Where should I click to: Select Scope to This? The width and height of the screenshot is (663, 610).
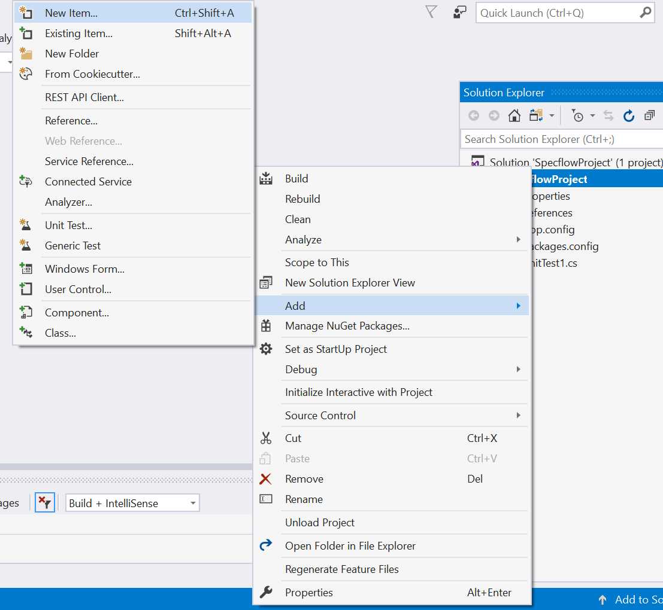tap(392, 263)
